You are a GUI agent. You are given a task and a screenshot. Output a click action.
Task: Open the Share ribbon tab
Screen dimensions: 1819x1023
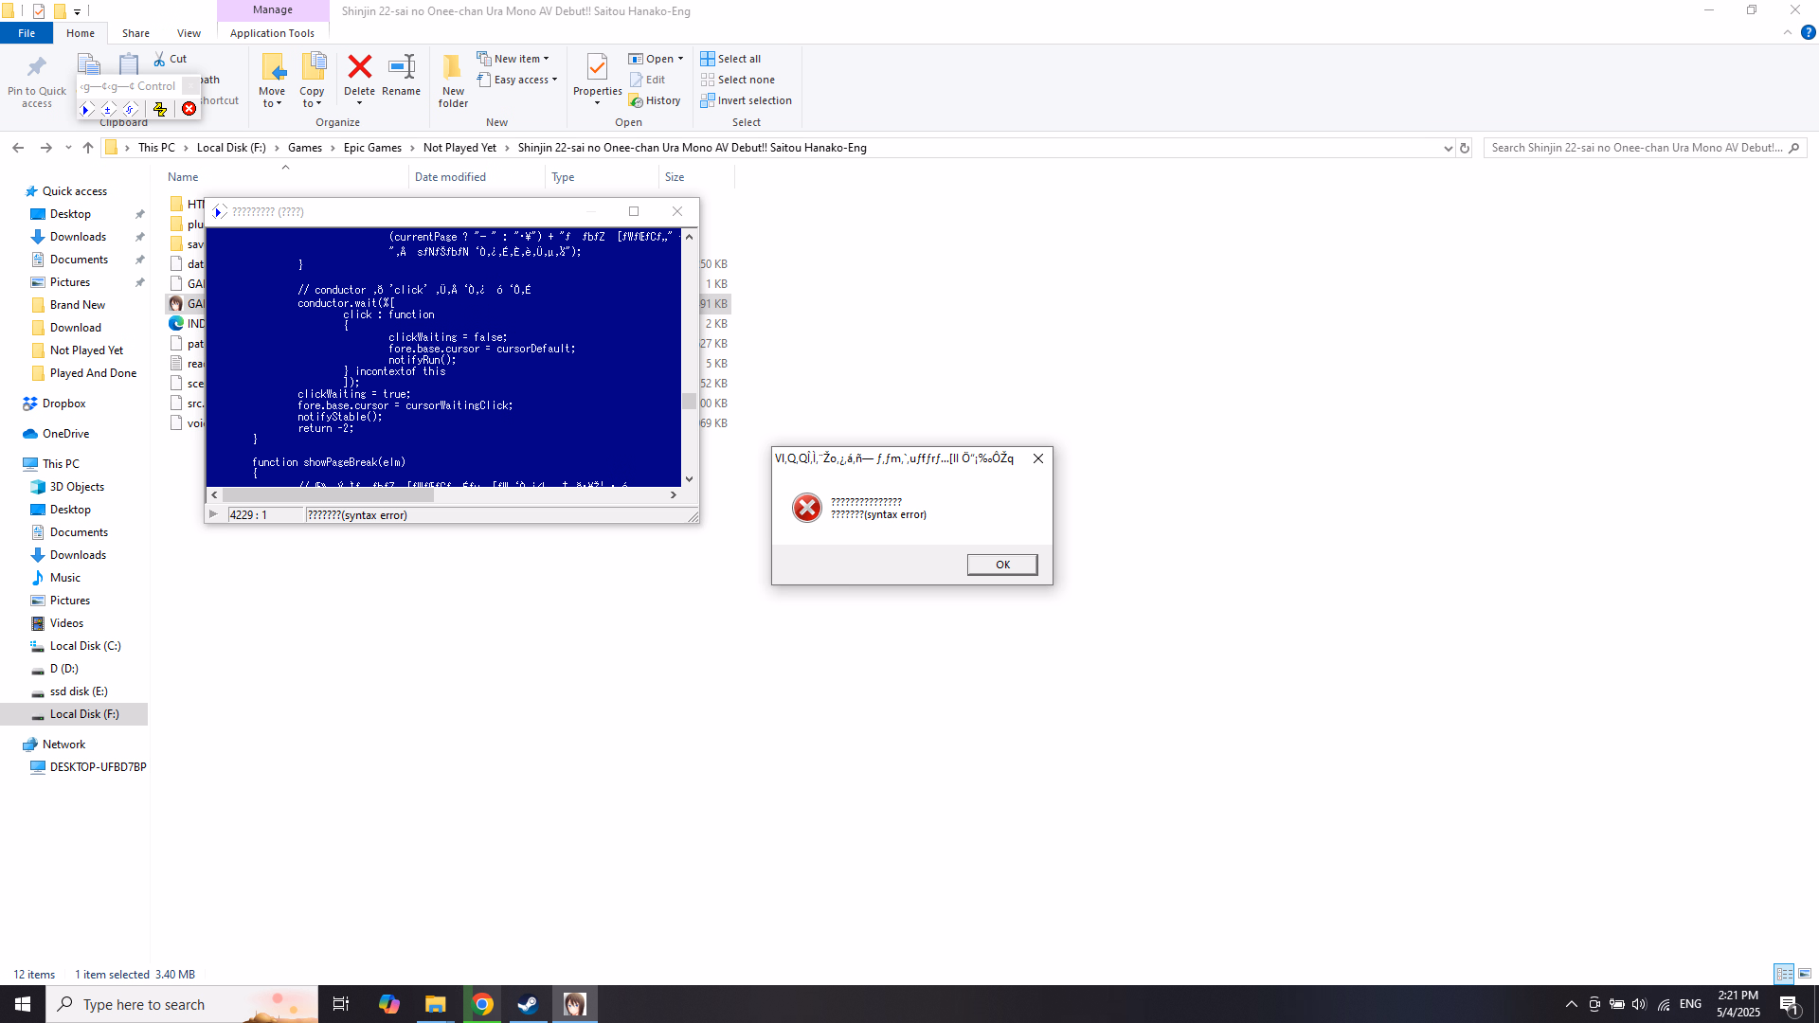(135, 33)
